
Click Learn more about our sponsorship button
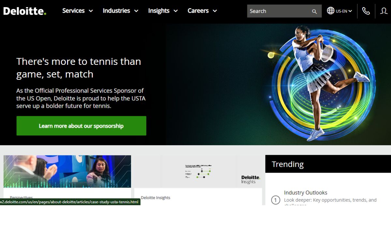click(x=81, y=126)
